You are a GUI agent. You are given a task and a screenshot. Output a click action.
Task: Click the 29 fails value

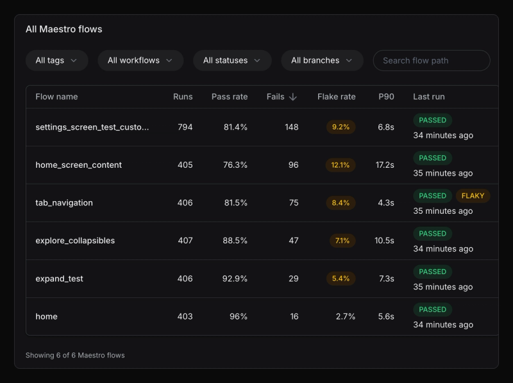[294, 279]
